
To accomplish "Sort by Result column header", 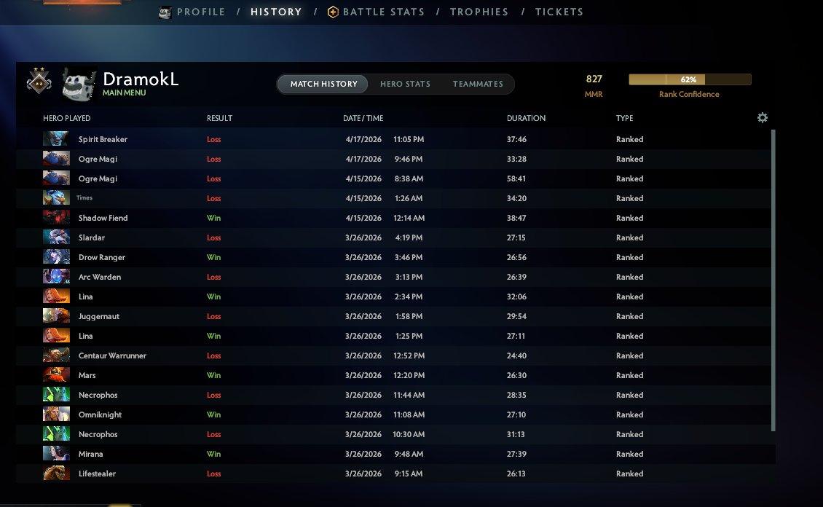I will pos(219,118).
